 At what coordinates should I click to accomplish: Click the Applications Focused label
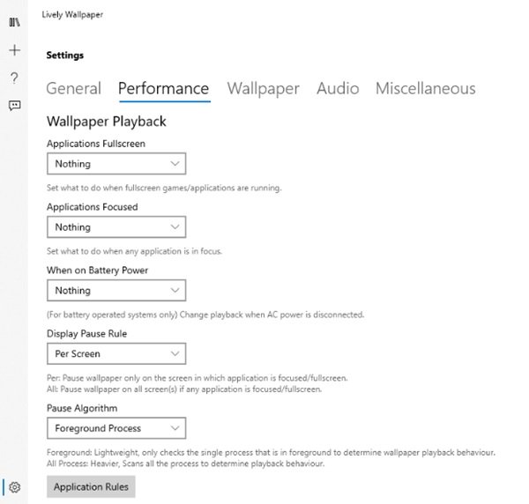point(92,207)
